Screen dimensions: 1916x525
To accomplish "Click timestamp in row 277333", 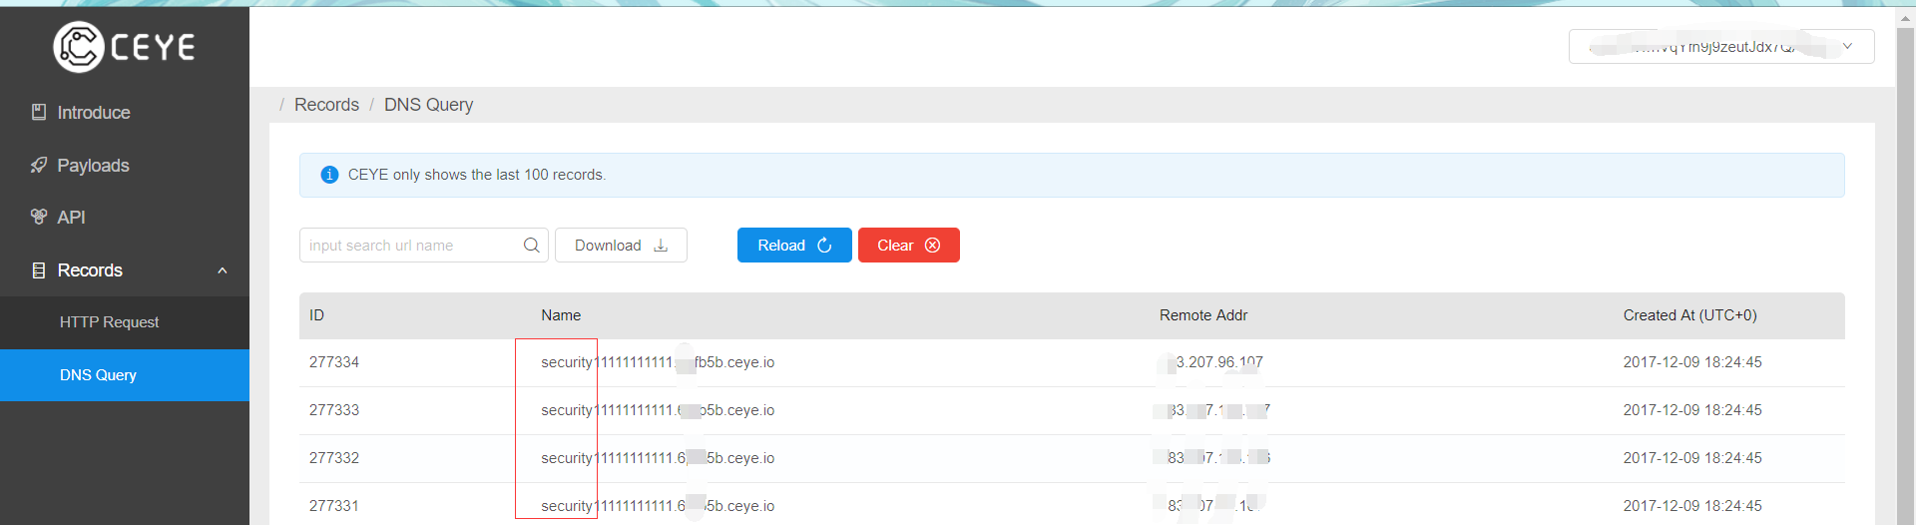I will tap(1692, 410).
